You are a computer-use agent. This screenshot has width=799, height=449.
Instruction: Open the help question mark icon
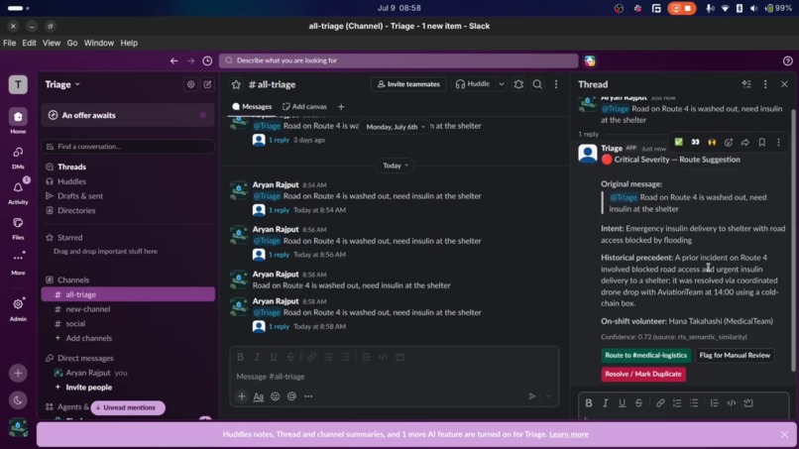point(787,60)
